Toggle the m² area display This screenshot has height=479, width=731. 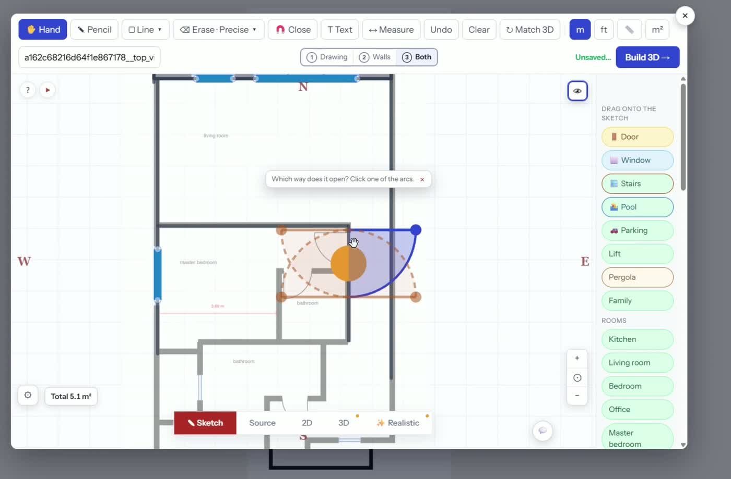pos(657,30)
